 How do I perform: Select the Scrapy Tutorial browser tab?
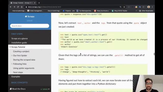23,3
